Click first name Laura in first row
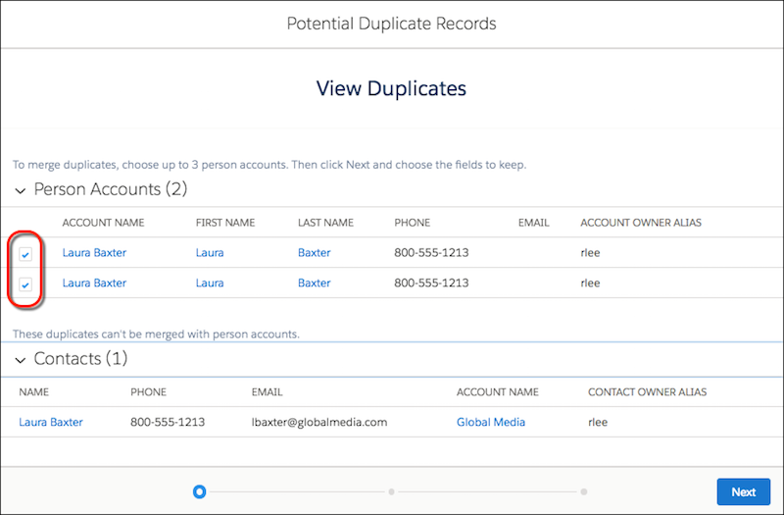The image size is (784, 515). tap(210, 253)
